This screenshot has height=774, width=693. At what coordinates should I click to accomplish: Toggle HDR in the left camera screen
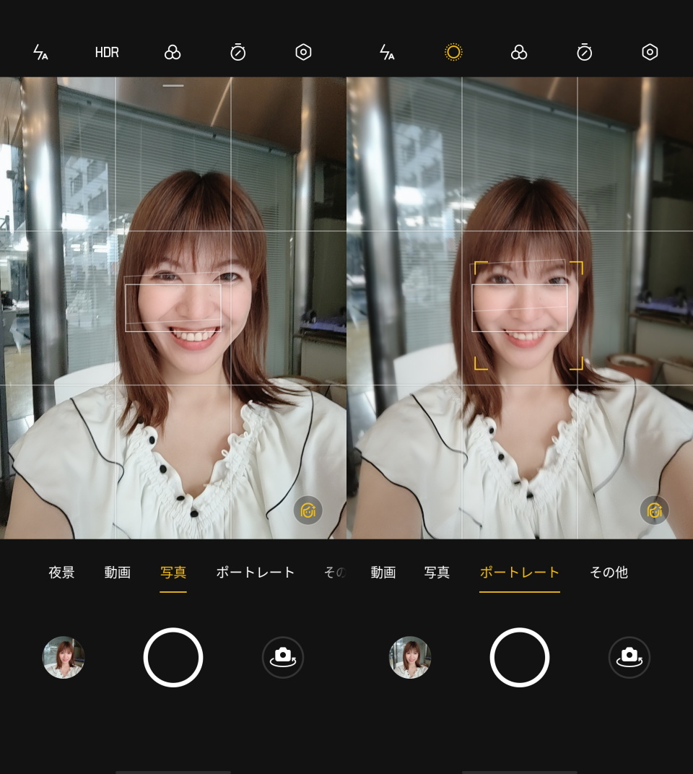[107, 52]
